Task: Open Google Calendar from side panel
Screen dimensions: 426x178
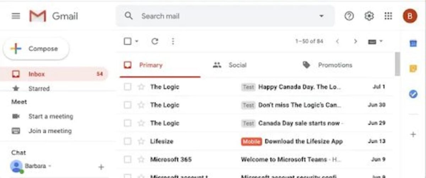Action: [413, 43]
